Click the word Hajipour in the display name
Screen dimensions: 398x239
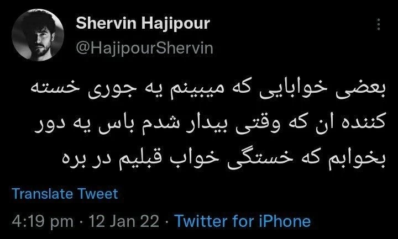(176, 23)
